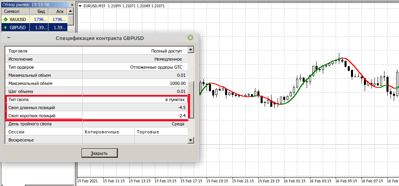Select the Тип свопа row
The image size is (399, 186).
[x=44, y=99]
